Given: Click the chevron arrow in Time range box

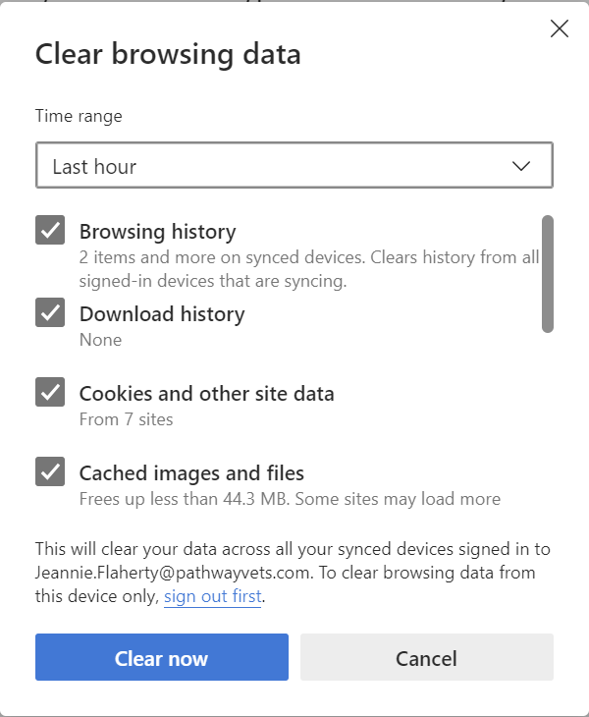Looking at the screenshot, I should (x=521, y=166).
